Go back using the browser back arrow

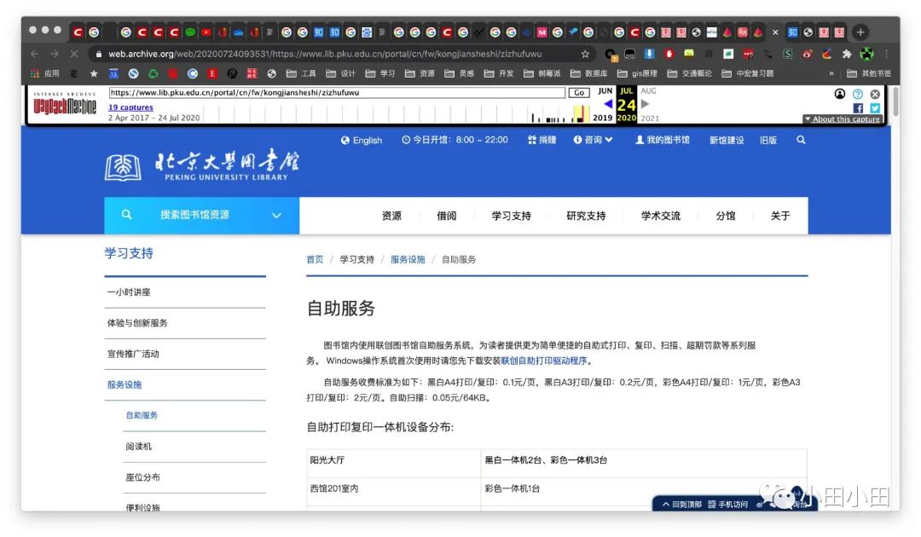tap(35, 54)
